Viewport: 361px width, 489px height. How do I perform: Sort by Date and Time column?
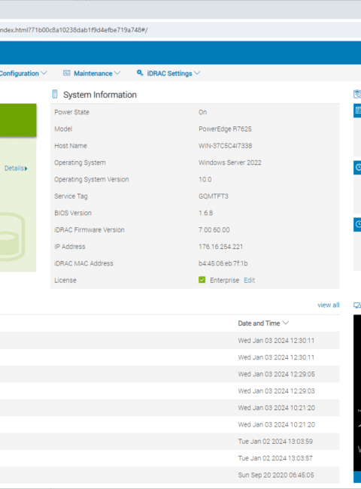pos(263,323)
